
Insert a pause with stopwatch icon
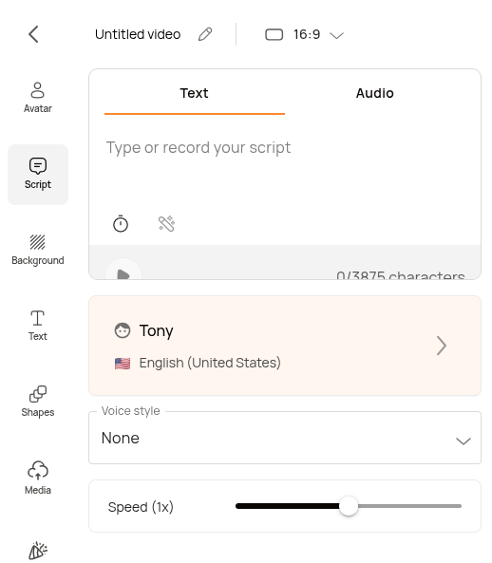point(121,224)
